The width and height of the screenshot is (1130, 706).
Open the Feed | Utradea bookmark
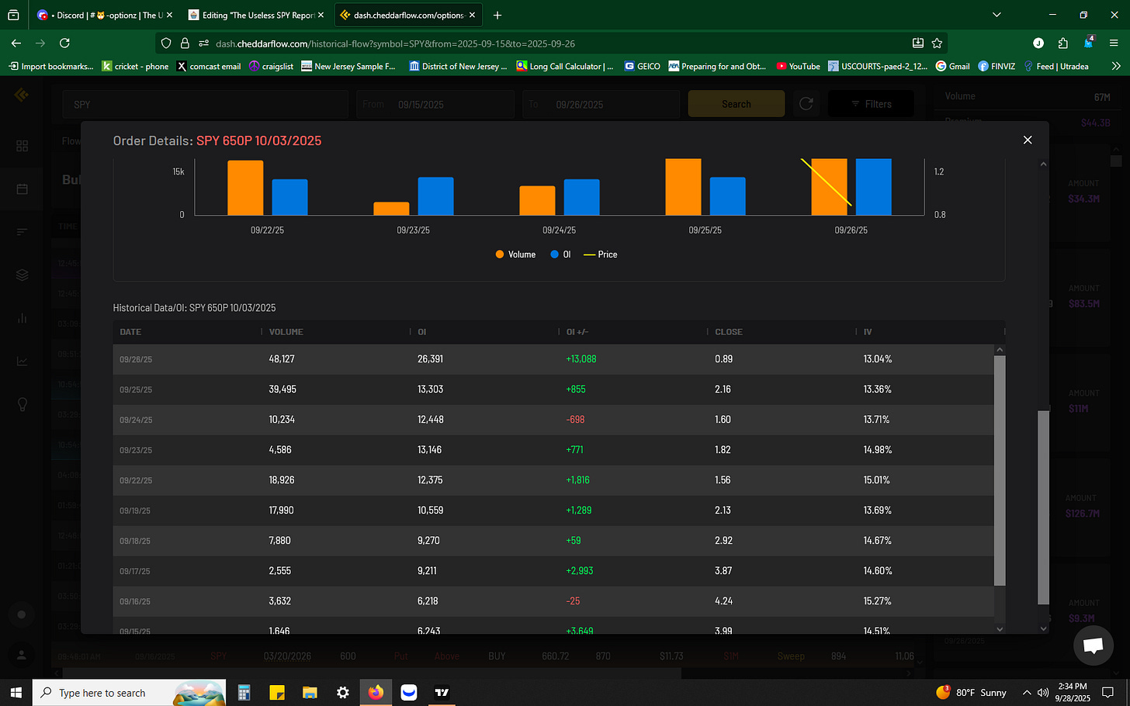(1055, 67)
